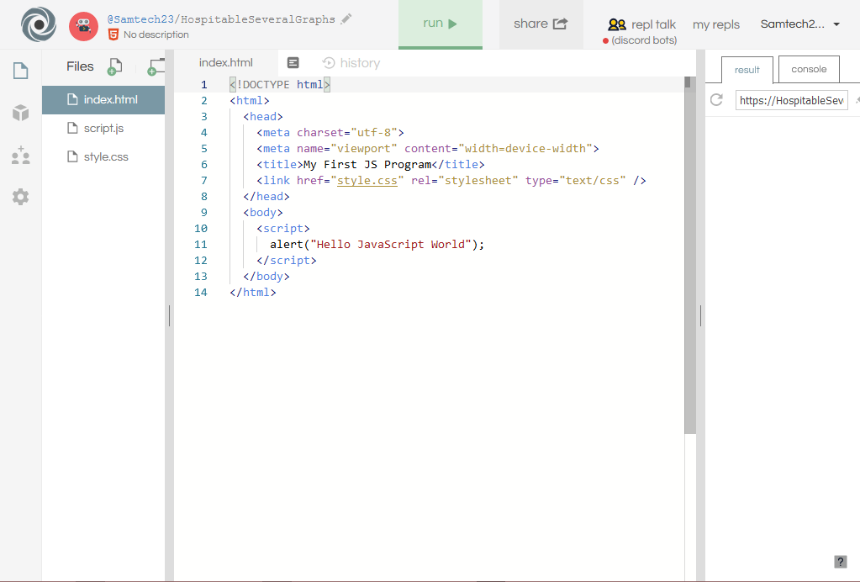The height and width of the screenshot is (582, 860).
Task: Click the DOCTYPE html line
Action: tap(280, 84)
